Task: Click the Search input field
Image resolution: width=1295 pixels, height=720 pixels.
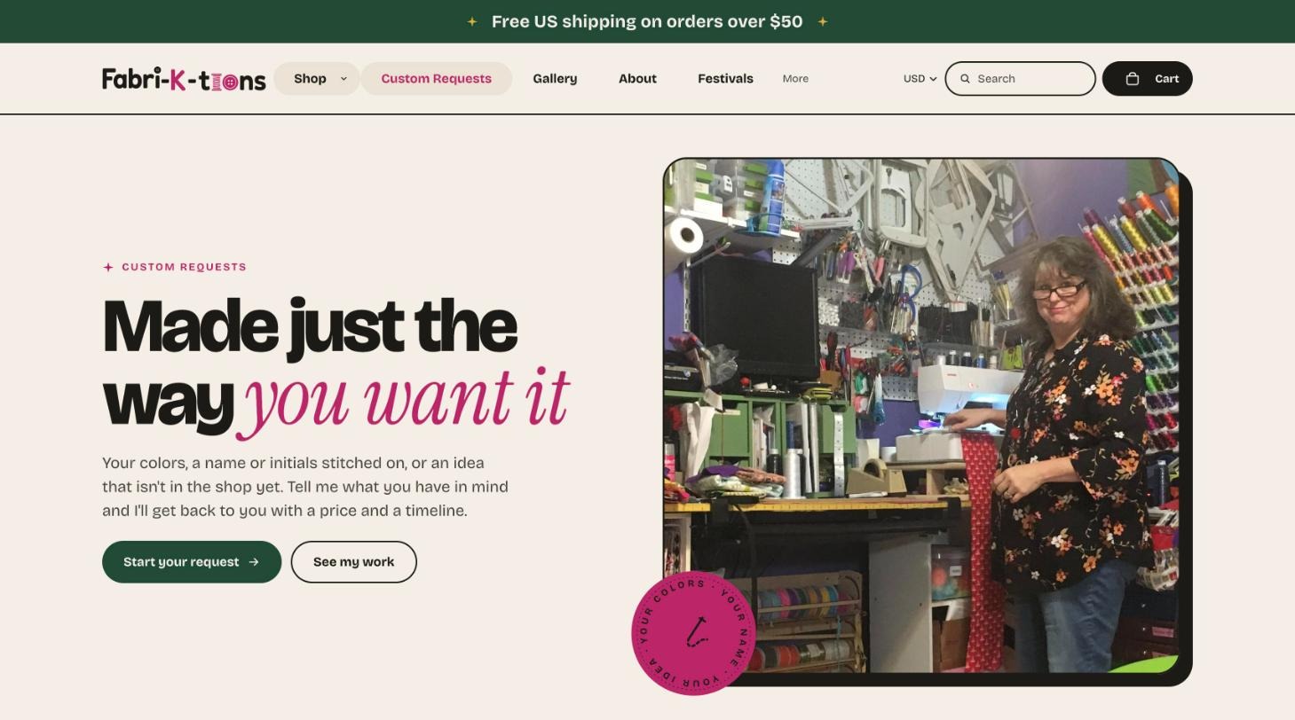Action: pyautogui.click(x=1020, y=79)
